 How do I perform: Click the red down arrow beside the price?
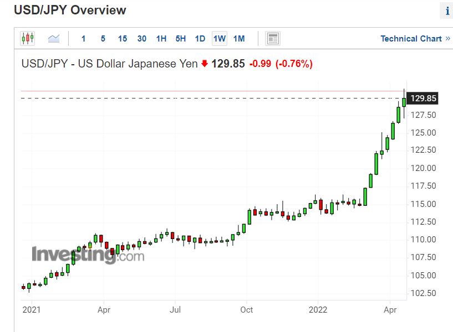click(205, 64)
